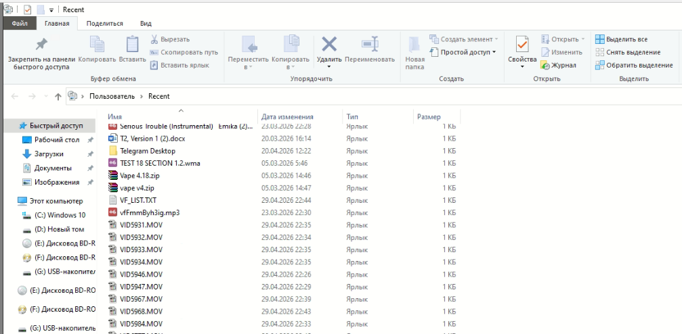Click the Up arrow navigation button
This screenshot has height=334, width=682.
(58, 97)
